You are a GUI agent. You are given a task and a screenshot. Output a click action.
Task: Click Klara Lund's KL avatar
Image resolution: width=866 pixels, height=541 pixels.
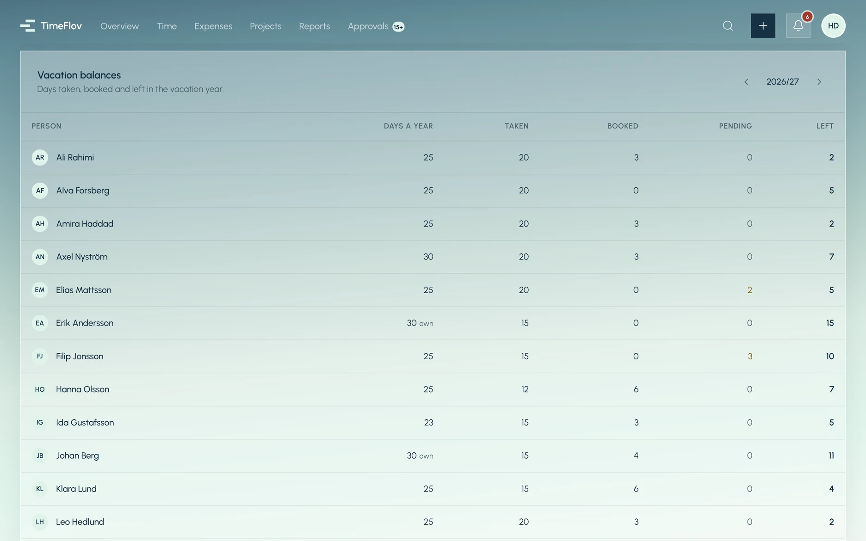(x=40, y=489)
